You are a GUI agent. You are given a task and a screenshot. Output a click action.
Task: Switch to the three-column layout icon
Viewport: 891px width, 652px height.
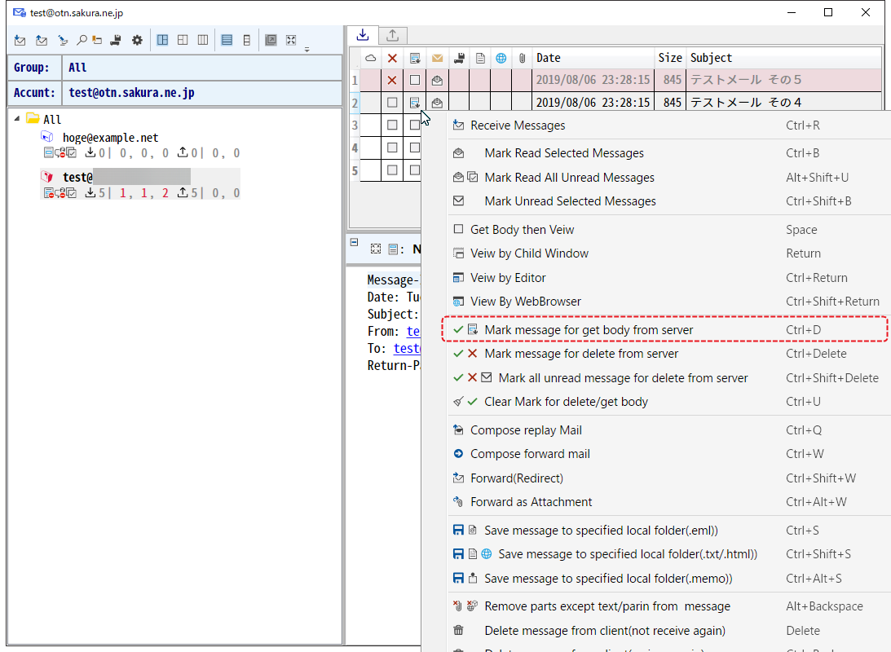click(x=203, y=40)
